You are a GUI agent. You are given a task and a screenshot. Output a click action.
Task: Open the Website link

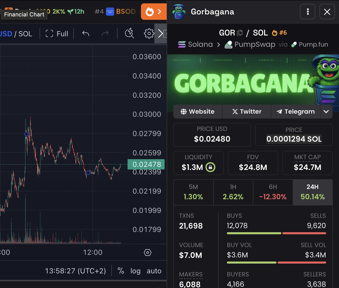click(x=198, y=112)
